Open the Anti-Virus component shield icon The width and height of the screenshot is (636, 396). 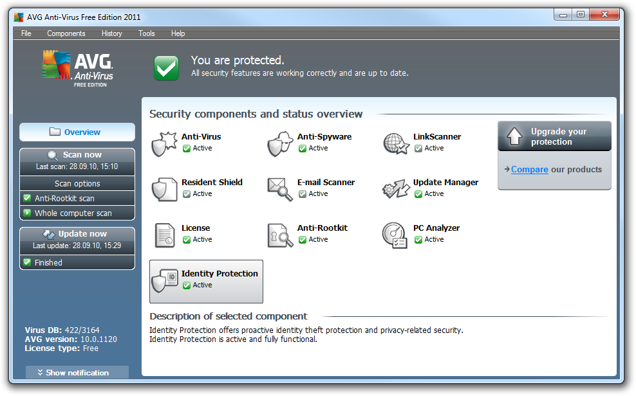164,143
